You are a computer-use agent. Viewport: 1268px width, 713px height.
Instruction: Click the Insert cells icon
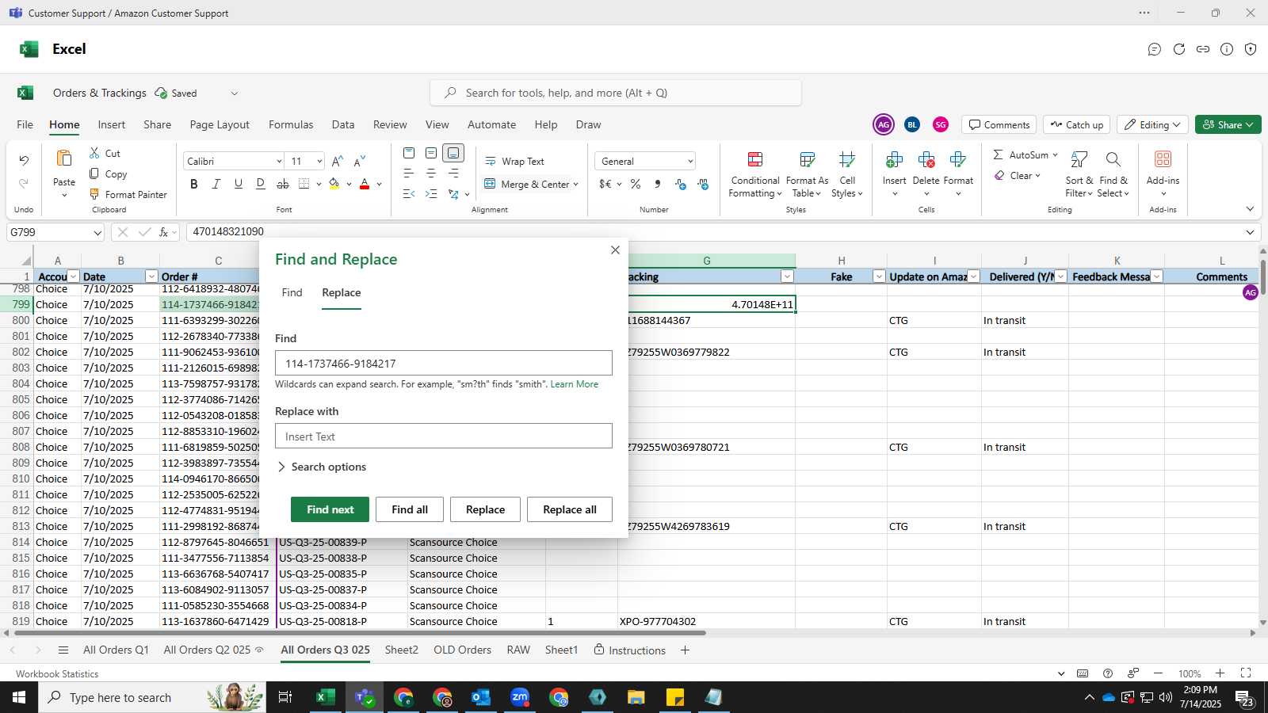894,160
